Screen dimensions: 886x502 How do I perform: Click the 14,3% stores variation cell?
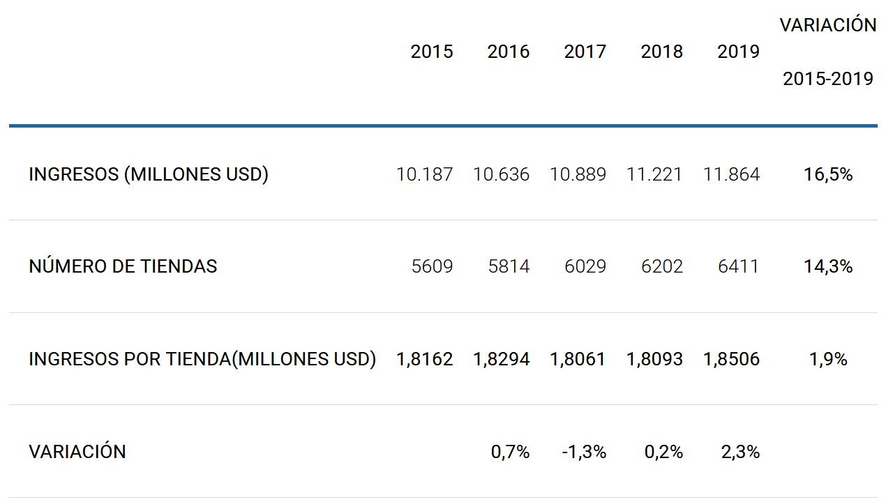[828, 266]
